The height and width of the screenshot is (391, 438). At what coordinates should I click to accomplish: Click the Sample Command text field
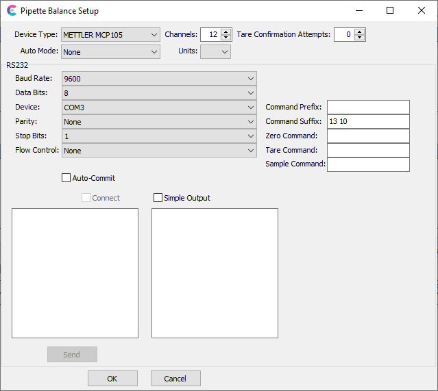point(368,165)
